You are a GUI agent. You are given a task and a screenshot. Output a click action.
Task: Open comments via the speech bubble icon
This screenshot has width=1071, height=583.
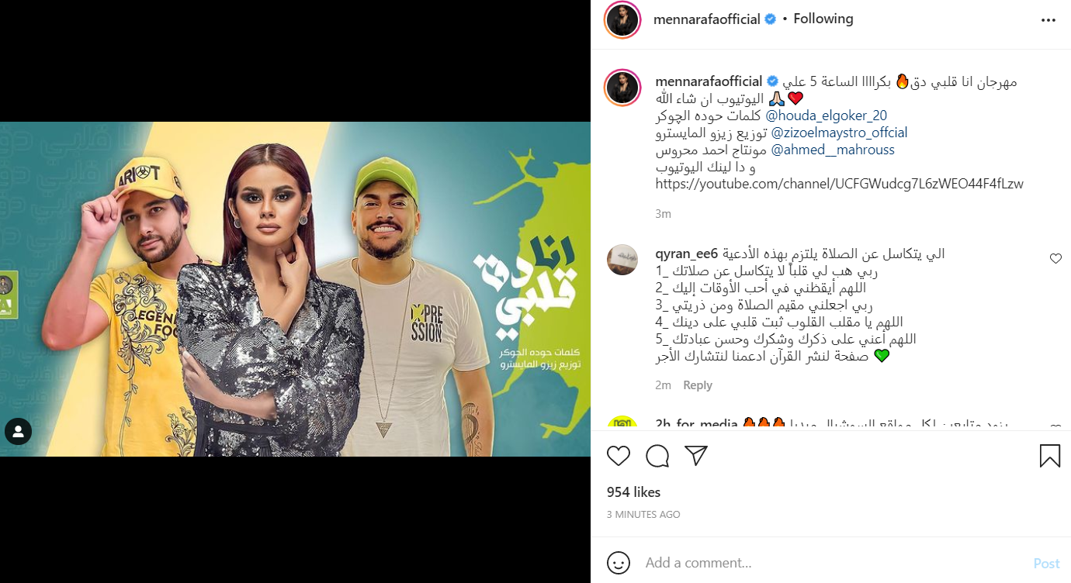[x=657, y=456]
